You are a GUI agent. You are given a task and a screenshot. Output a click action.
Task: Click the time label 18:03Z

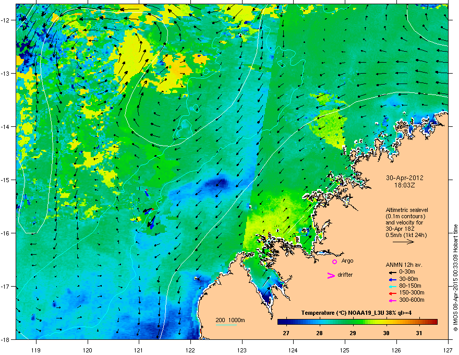pyautogui.click(x=405, y=185)
